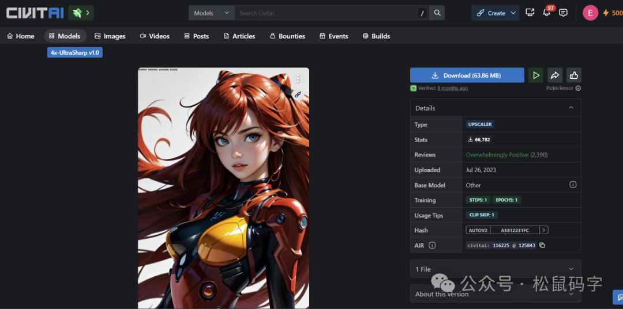Viewport: 623px width, 309px height.
Task: Click the civitai: 116225 @ 125843 code
Action: tap(501, 245)
